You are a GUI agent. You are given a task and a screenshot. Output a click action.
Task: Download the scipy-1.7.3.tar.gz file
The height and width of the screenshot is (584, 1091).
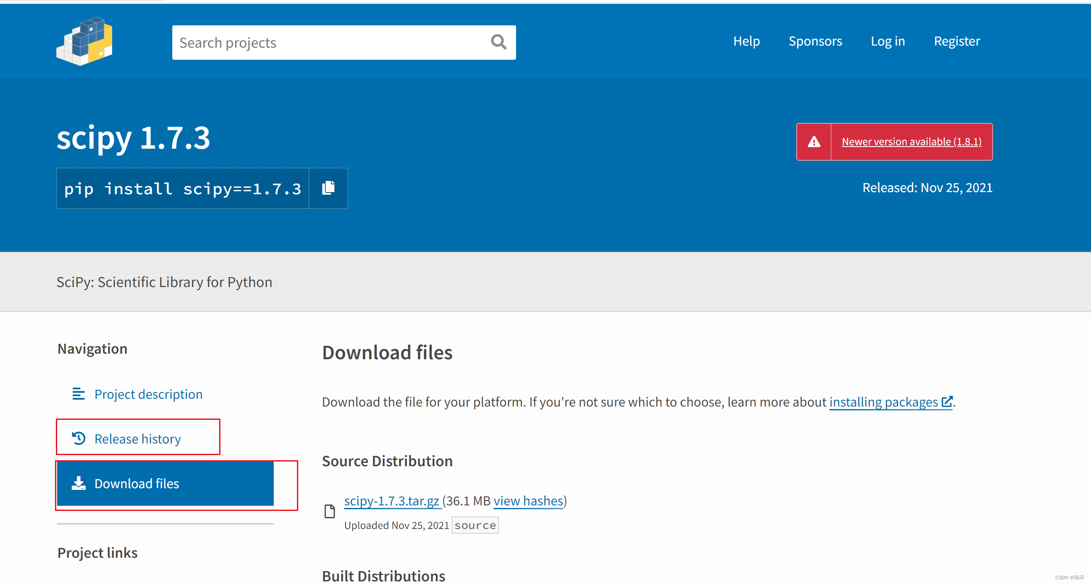click(391, 501)
